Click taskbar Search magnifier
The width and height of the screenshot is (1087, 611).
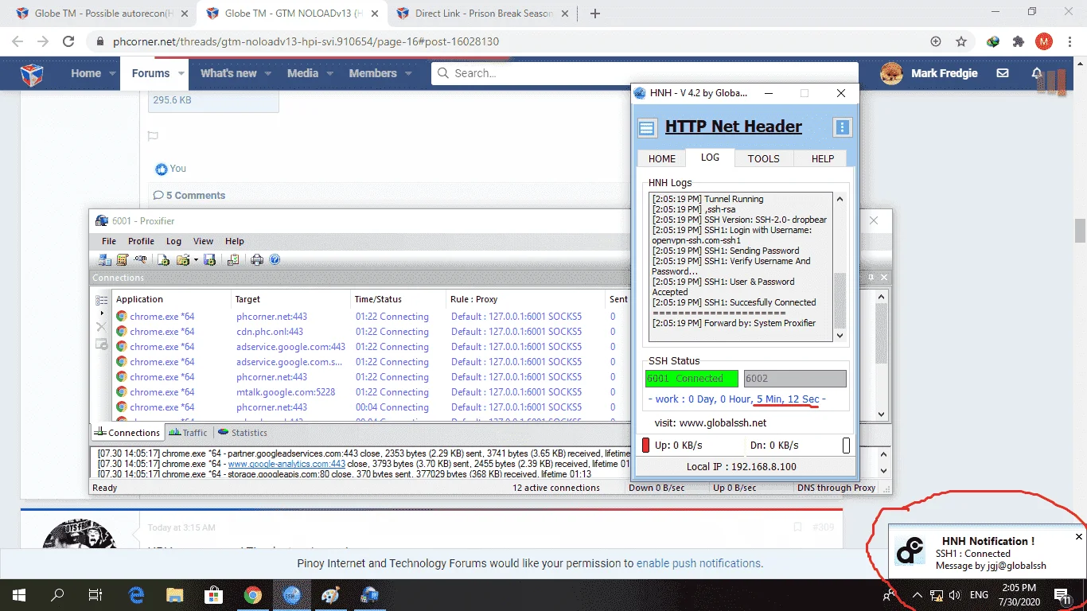click(x=57, y=594)
